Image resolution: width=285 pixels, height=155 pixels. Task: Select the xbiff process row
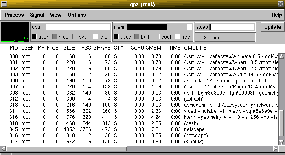[x=139, y=93]
